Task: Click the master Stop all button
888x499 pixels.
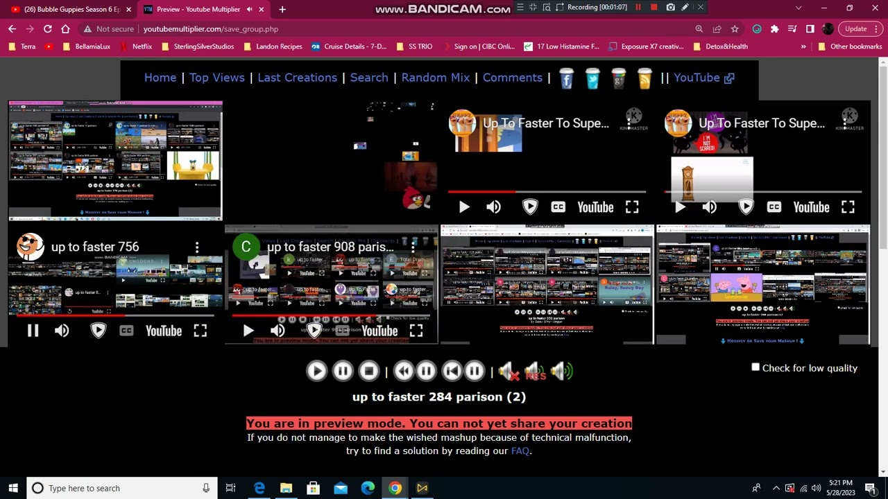Action: (x=369, y=371)
